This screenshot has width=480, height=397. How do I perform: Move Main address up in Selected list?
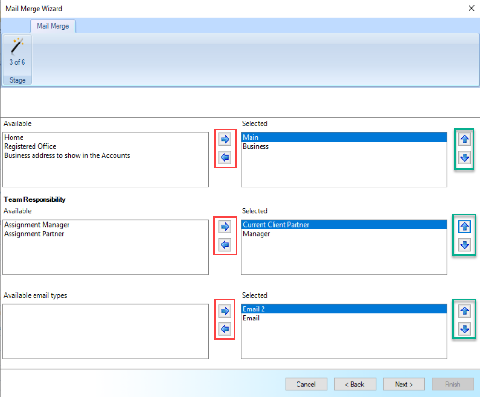(465, 139)
